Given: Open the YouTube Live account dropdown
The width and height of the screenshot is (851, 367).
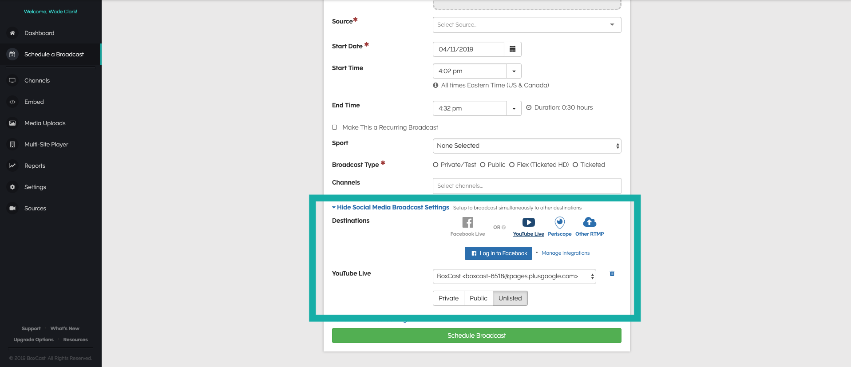Looking at the screenshot, I should (x=515, y=276).
